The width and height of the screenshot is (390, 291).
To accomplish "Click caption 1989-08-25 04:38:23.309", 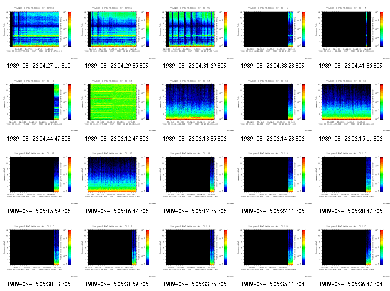I will [273, 66].
